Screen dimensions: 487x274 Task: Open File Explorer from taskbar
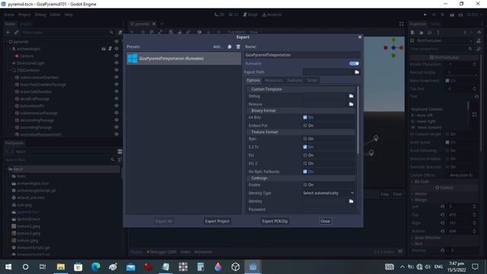61,266
